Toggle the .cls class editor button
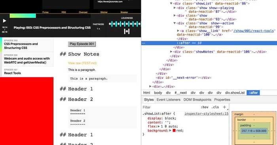Screen dimensions: 277x145 pyautogui.click(x=215, y=107)
